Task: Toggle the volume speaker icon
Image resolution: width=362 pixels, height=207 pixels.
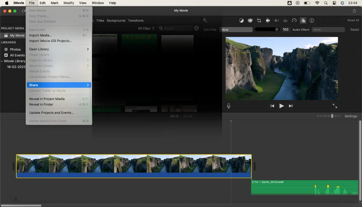Action: click(x=277, y=20)
